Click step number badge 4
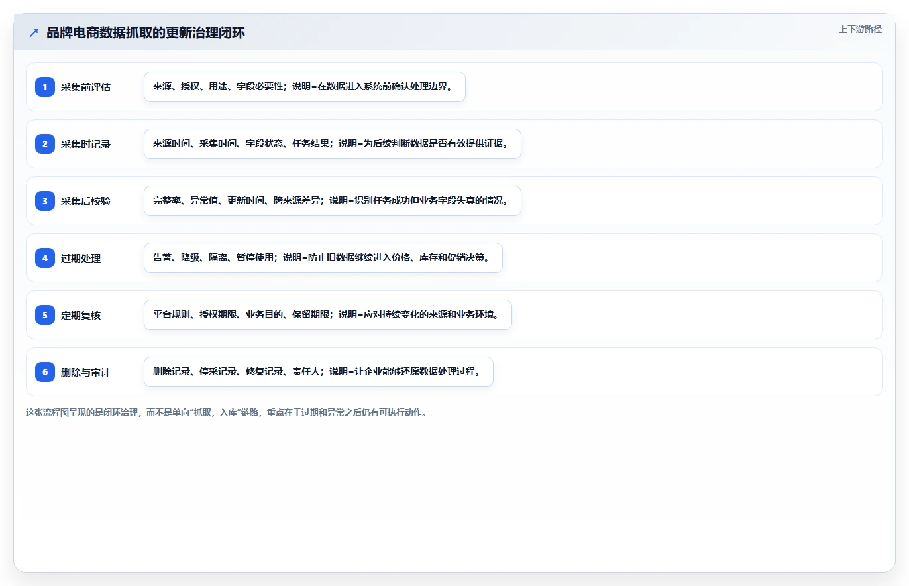 (45, 258)
